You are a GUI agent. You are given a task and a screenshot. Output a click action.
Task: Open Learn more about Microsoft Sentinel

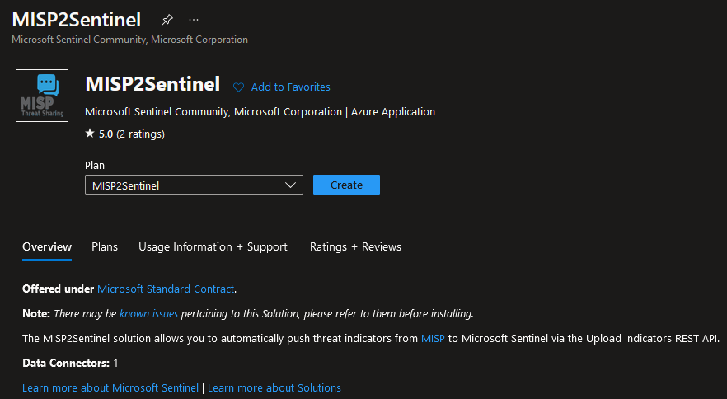[x=110, y=387]
